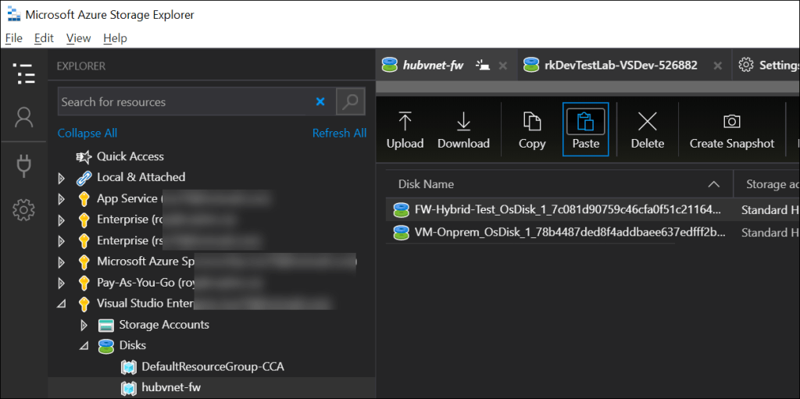Screen dimensions: 800x399
Task: Show the Explorer panel icon
Action: pyautogui.click(x=24, y=74)
